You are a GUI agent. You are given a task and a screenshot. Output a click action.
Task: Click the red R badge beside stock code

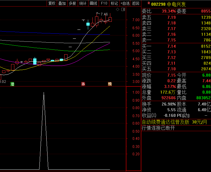pyautogui.click(x=149, y=3)
